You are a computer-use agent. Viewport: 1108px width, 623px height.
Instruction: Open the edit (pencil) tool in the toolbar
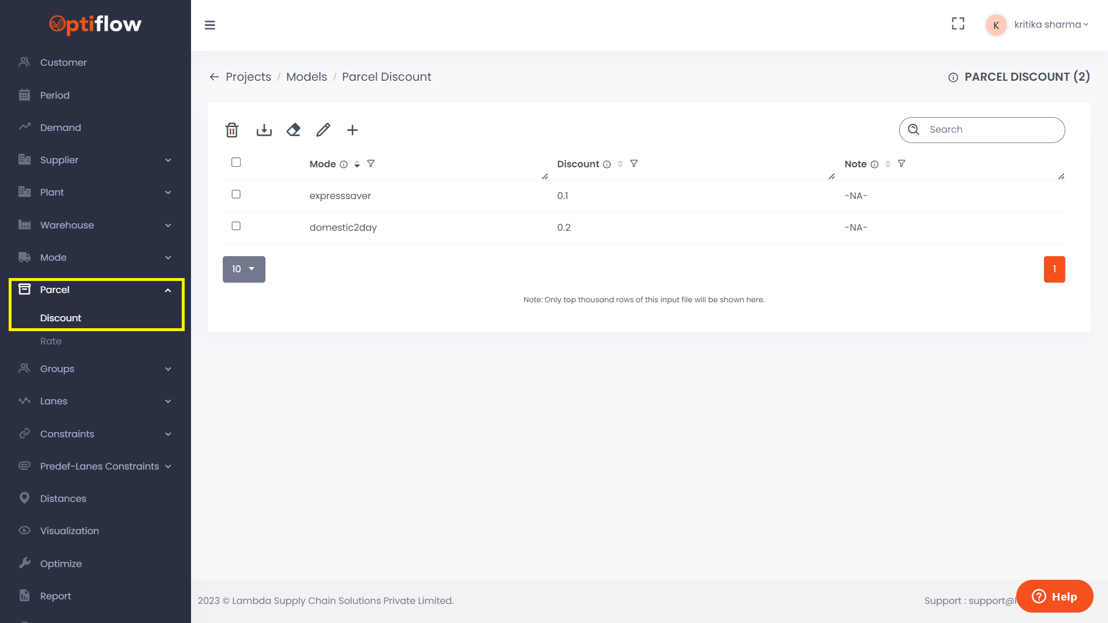323,130
